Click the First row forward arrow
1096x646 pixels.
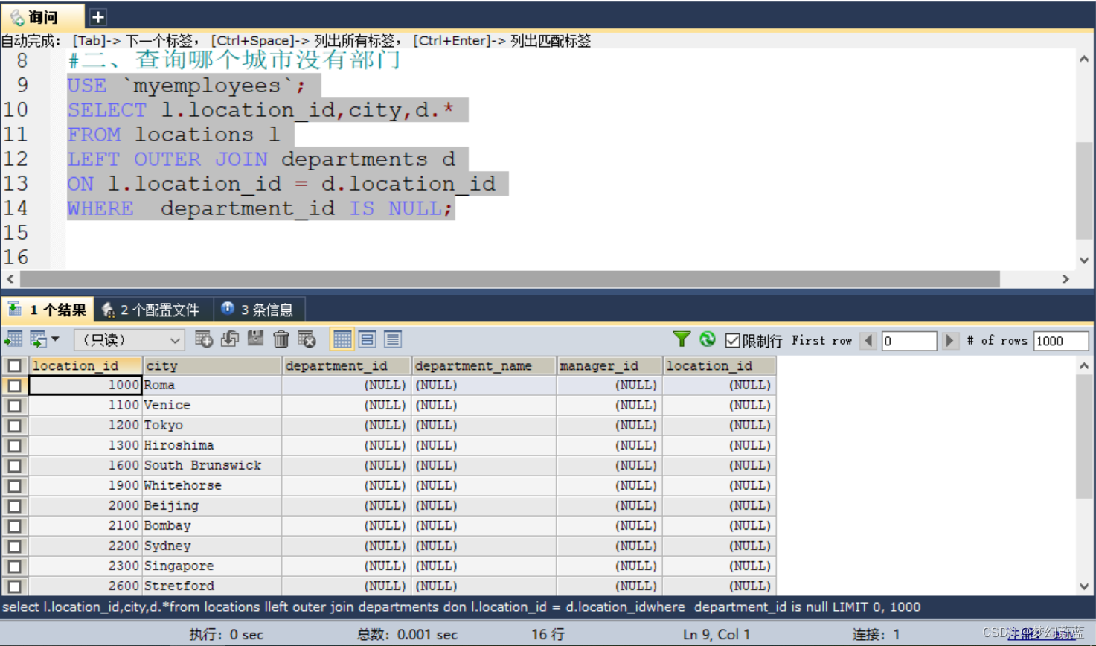[949, 340]
